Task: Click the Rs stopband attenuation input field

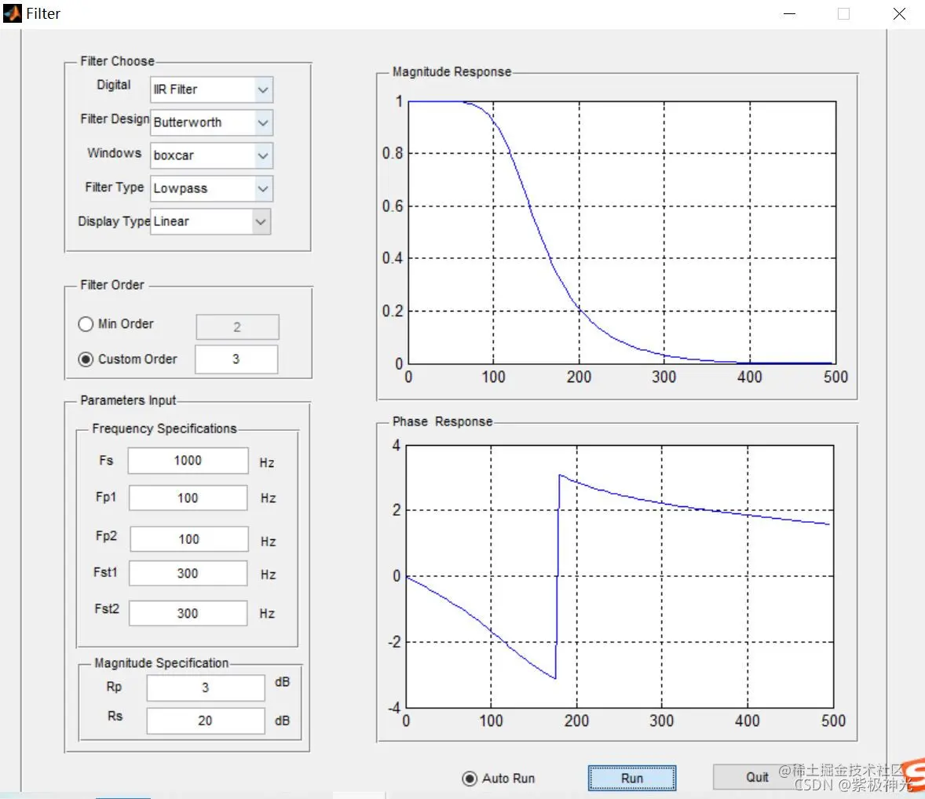Action: pyautogui.click(x=205, y=721)
